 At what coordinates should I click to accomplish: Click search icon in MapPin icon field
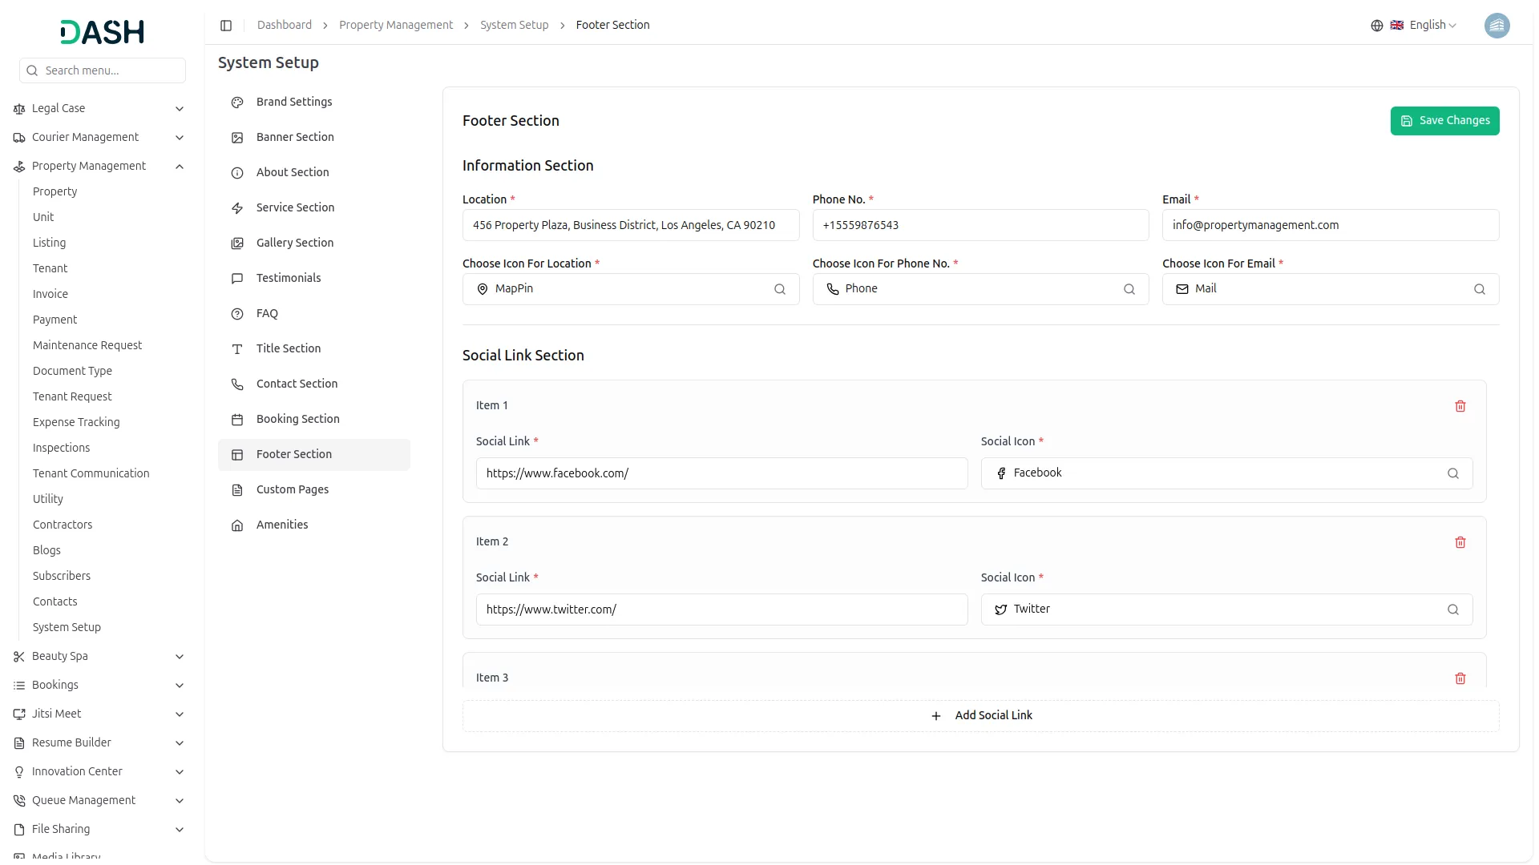pos(779,289)
